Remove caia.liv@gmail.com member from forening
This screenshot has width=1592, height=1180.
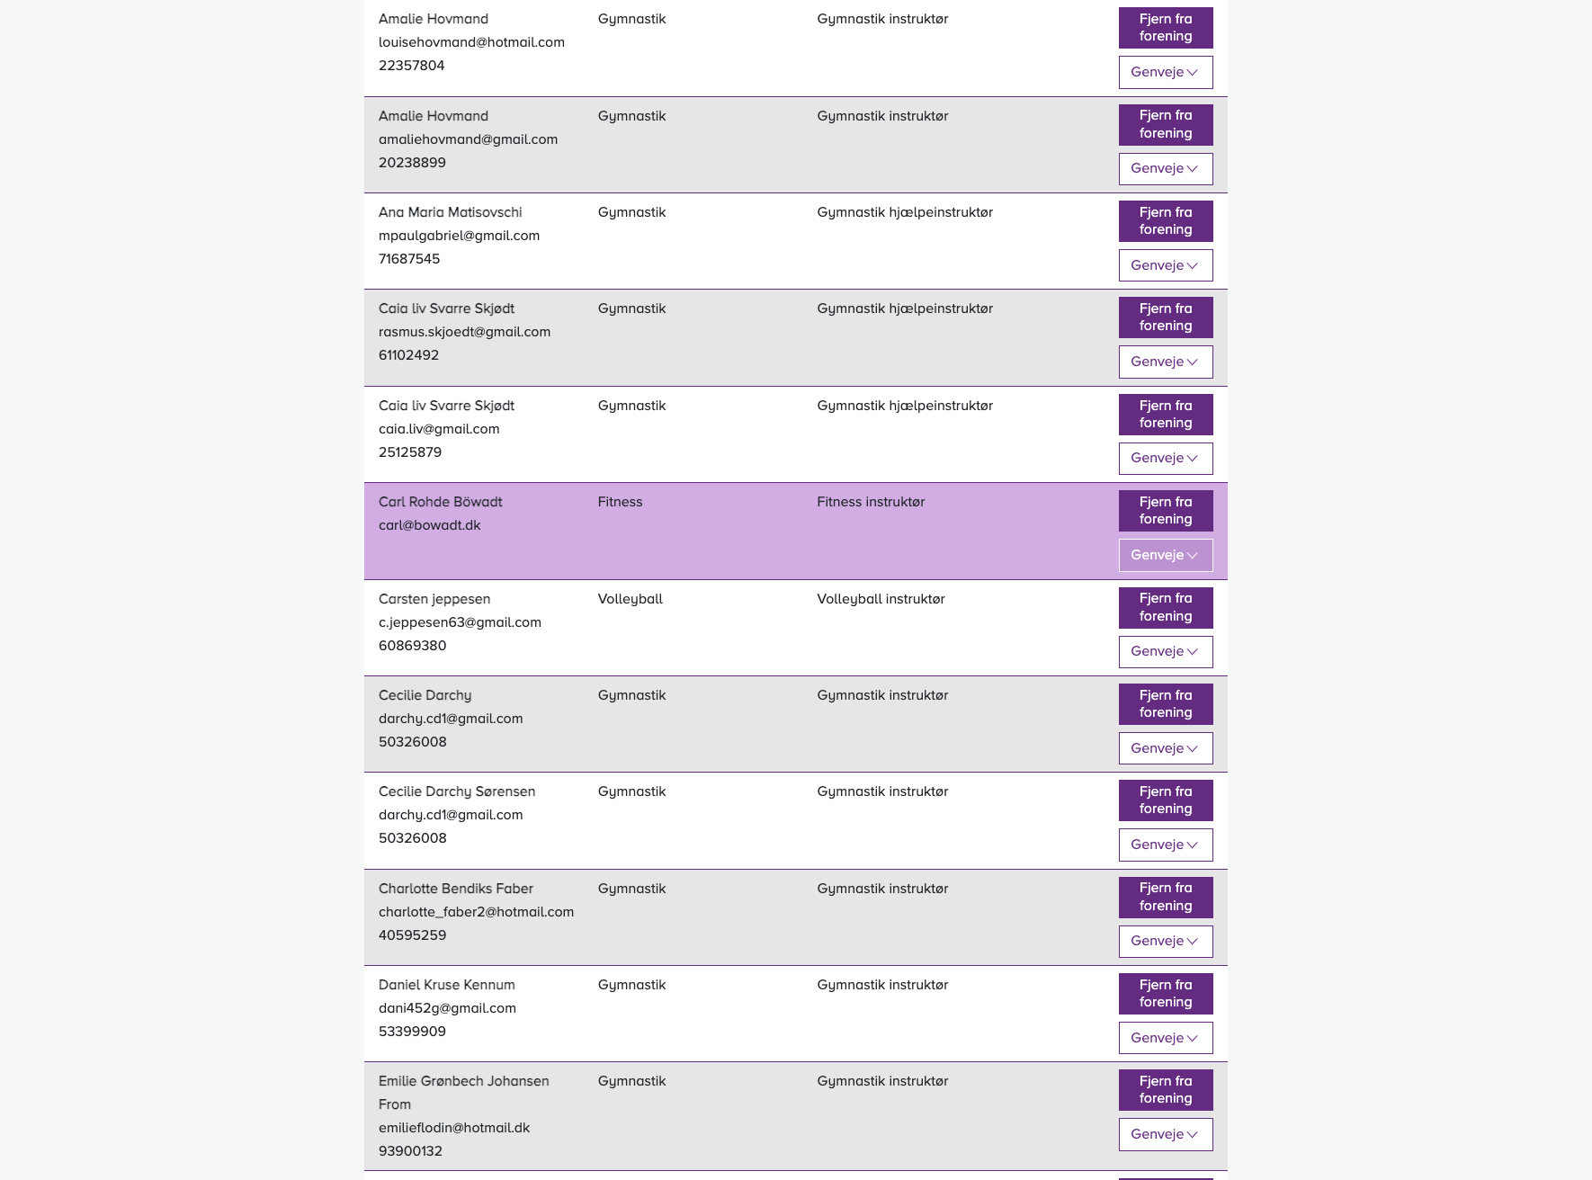click(x=1166, y=414)
